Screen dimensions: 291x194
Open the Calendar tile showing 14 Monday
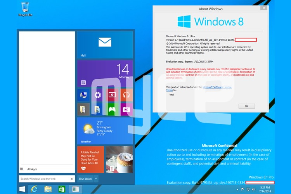[105, 73]
